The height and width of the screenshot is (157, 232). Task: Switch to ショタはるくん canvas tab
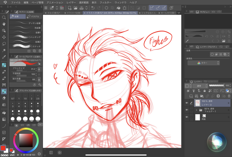(148, 13)
